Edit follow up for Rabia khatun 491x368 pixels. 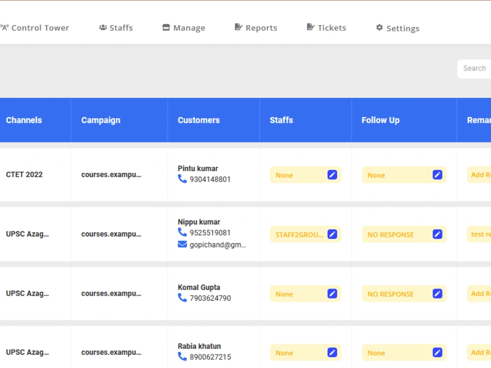[x=437, y=352]
